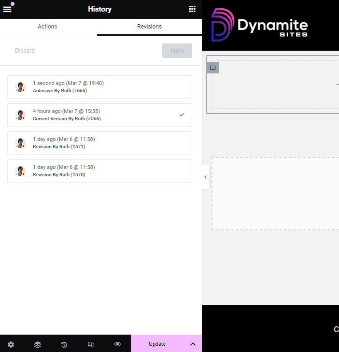Viewport: 339px width, 352px height.
Task: Select the Autosave By Ruth (#666) revision
Action: click(x=99, y=87)
